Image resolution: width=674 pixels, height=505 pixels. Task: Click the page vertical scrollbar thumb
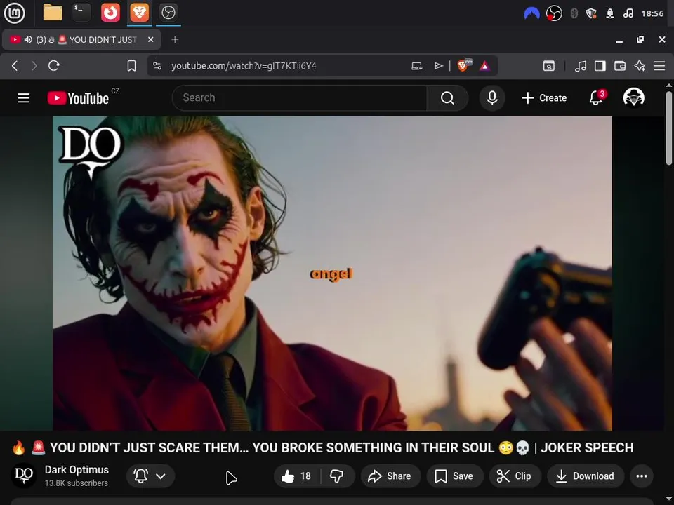(x=669, y=128)
